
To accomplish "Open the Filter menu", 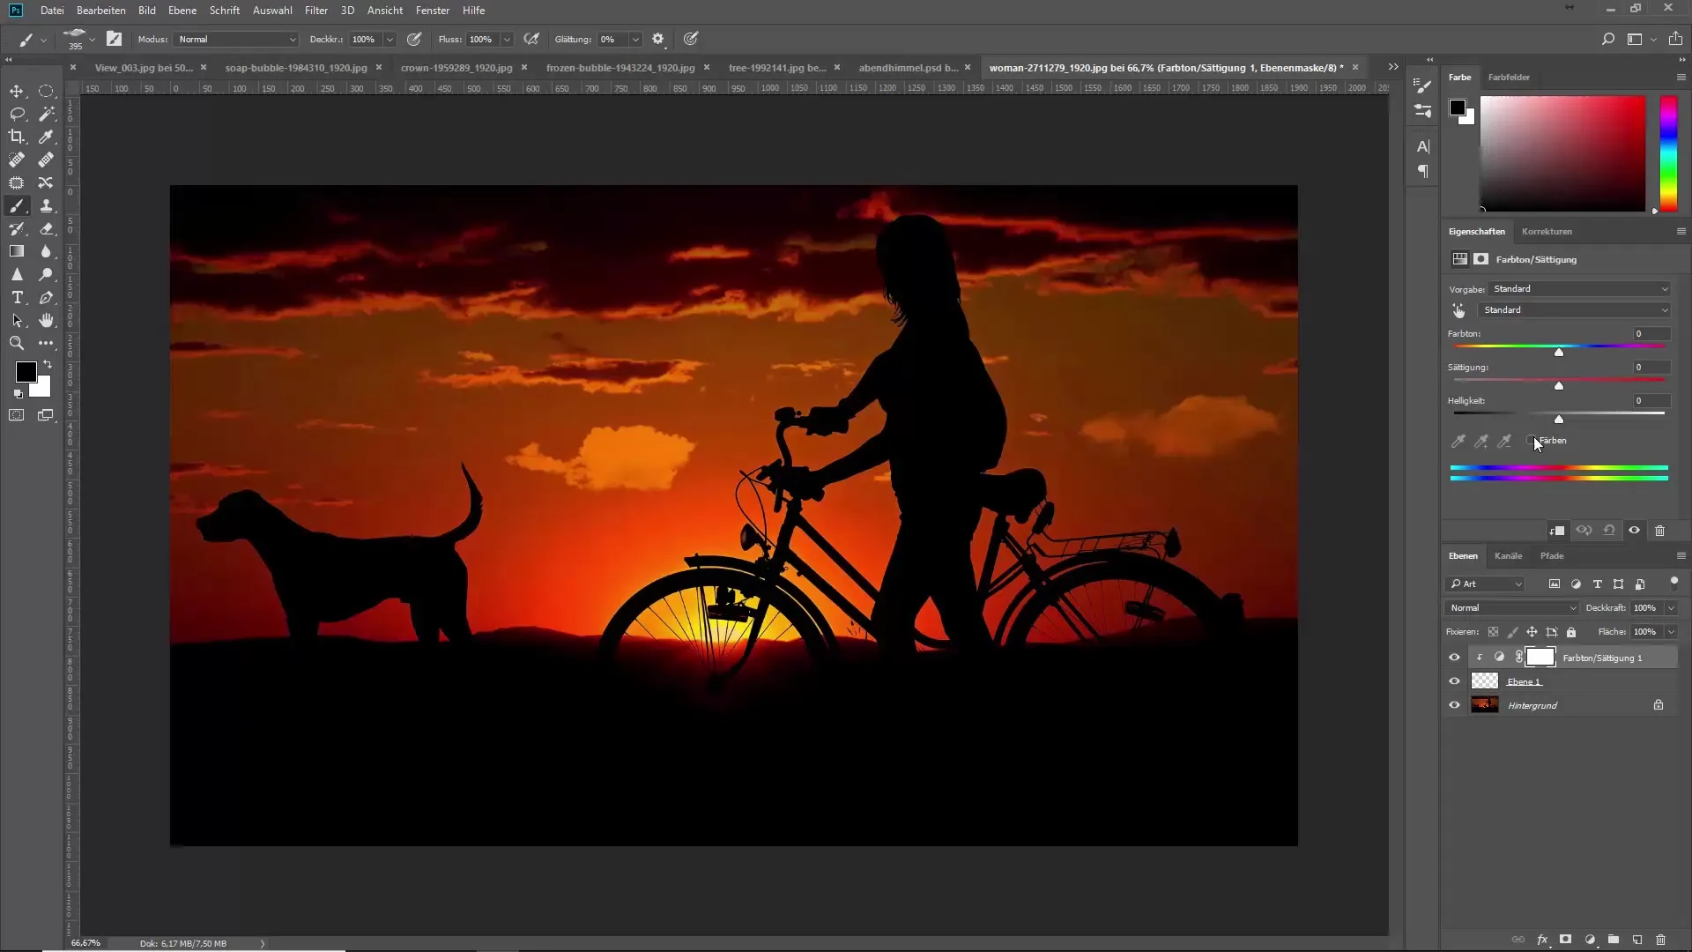I will (315, 11).
